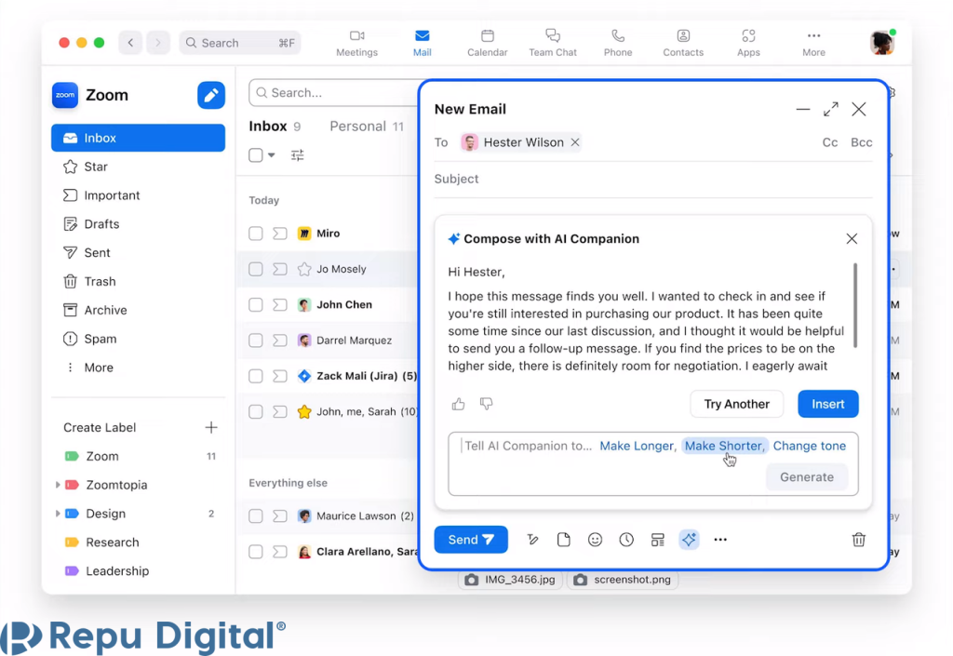
Task: Open the Team Chat icon in top bar
Action: point(553,42)
